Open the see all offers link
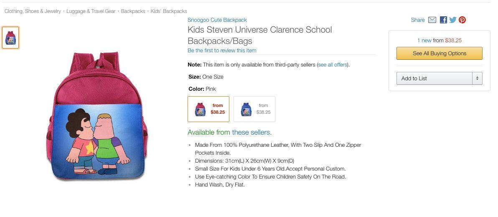 coord(333,65)
